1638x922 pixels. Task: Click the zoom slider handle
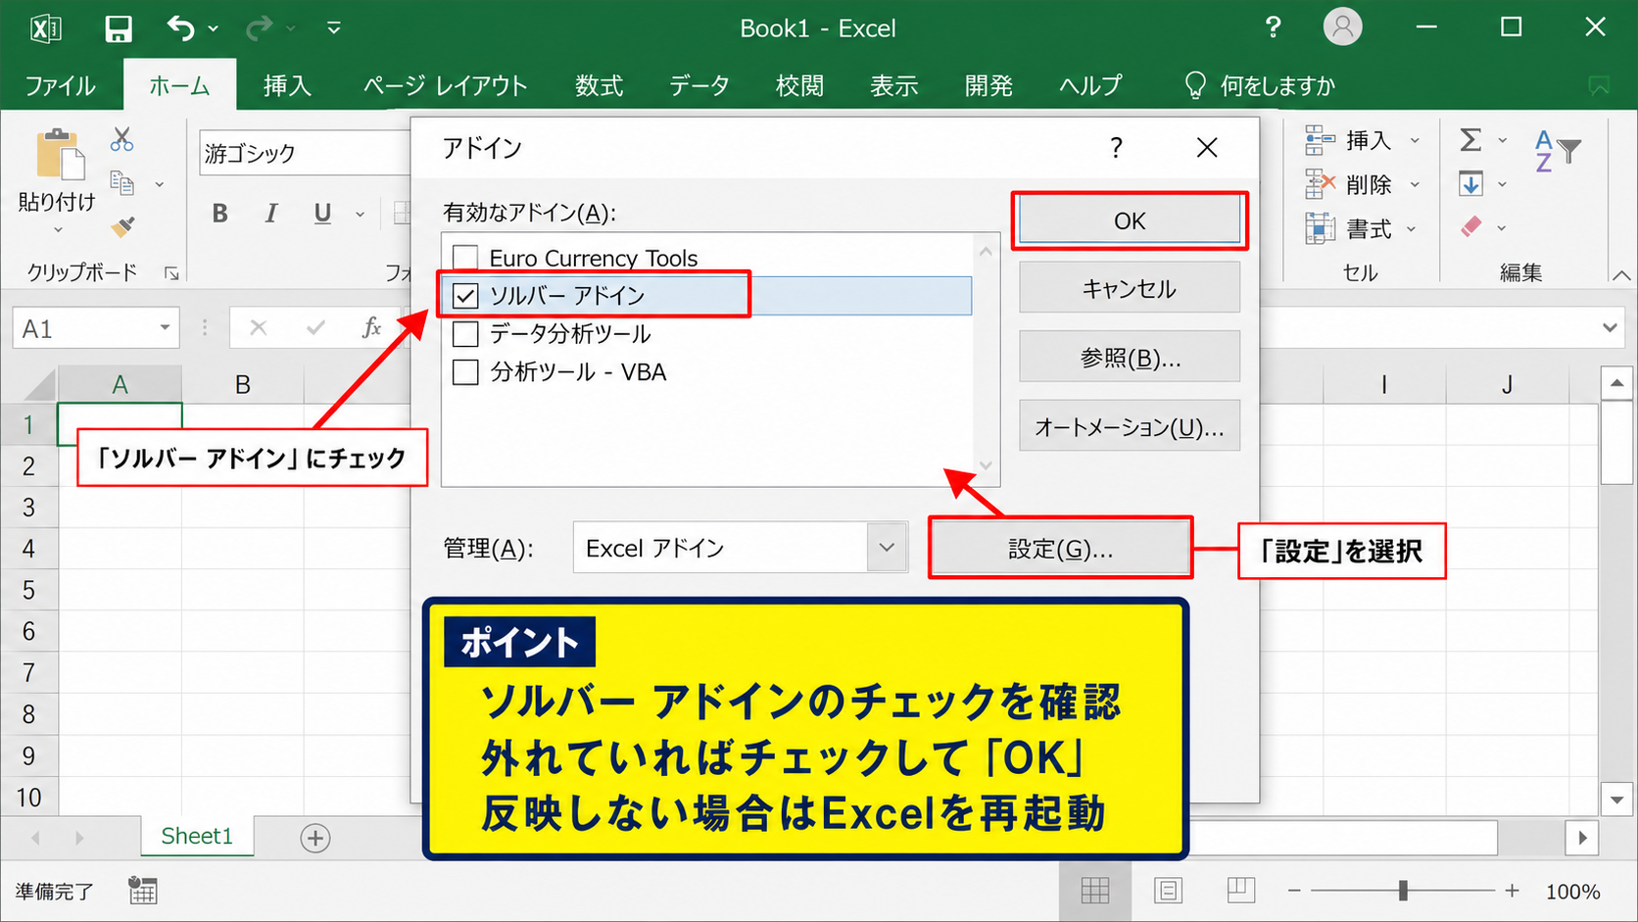click(1403, 890)
